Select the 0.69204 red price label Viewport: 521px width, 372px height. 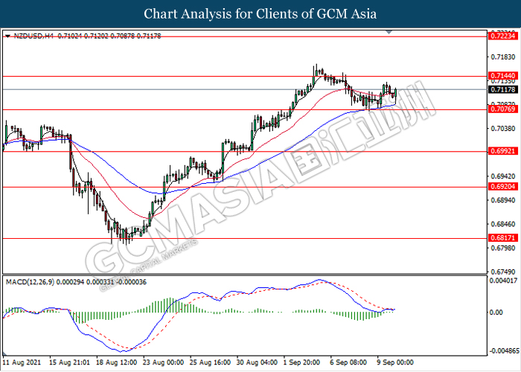click(502, 187)
